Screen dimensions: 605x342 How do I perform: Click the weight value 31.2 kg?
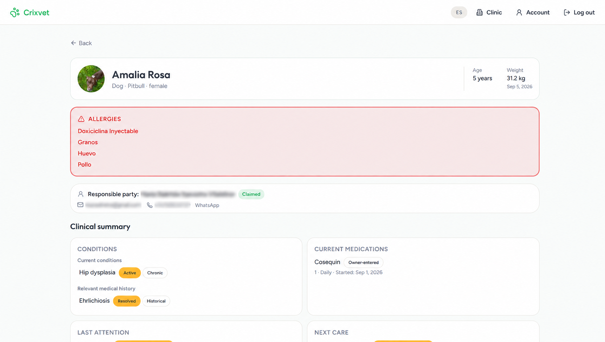point(516,78)
